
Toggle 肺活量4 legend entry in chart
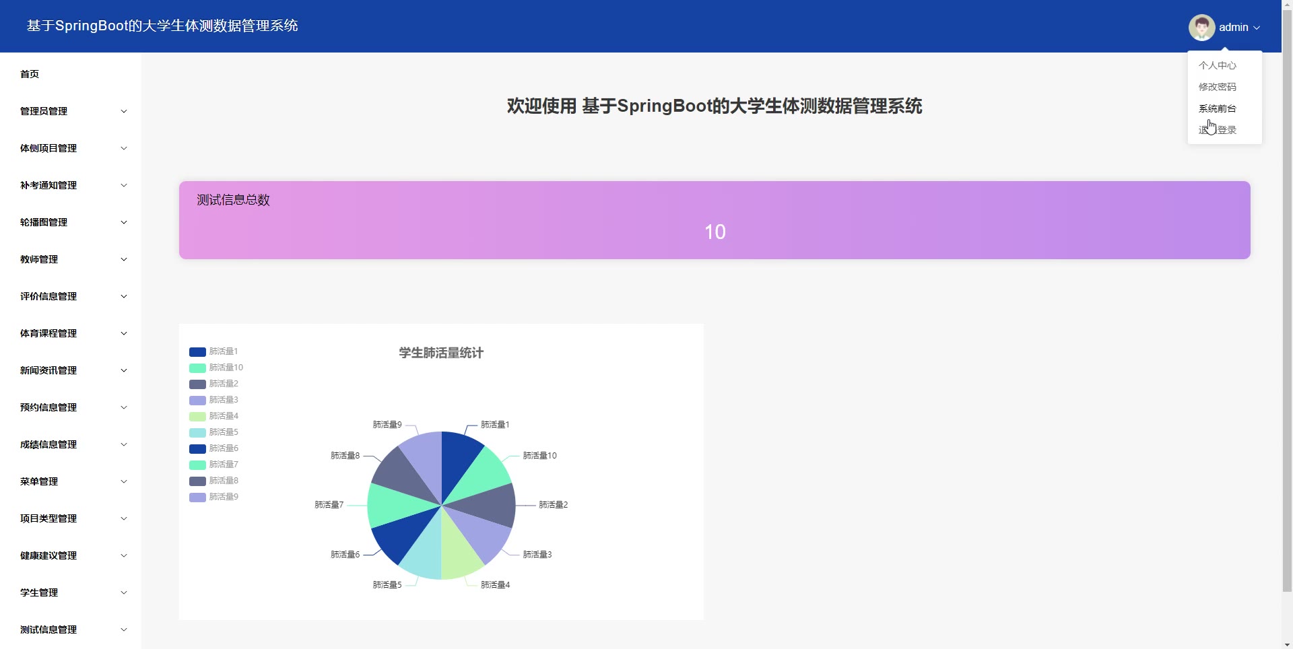pyautogui.click(x=213, y=416)
